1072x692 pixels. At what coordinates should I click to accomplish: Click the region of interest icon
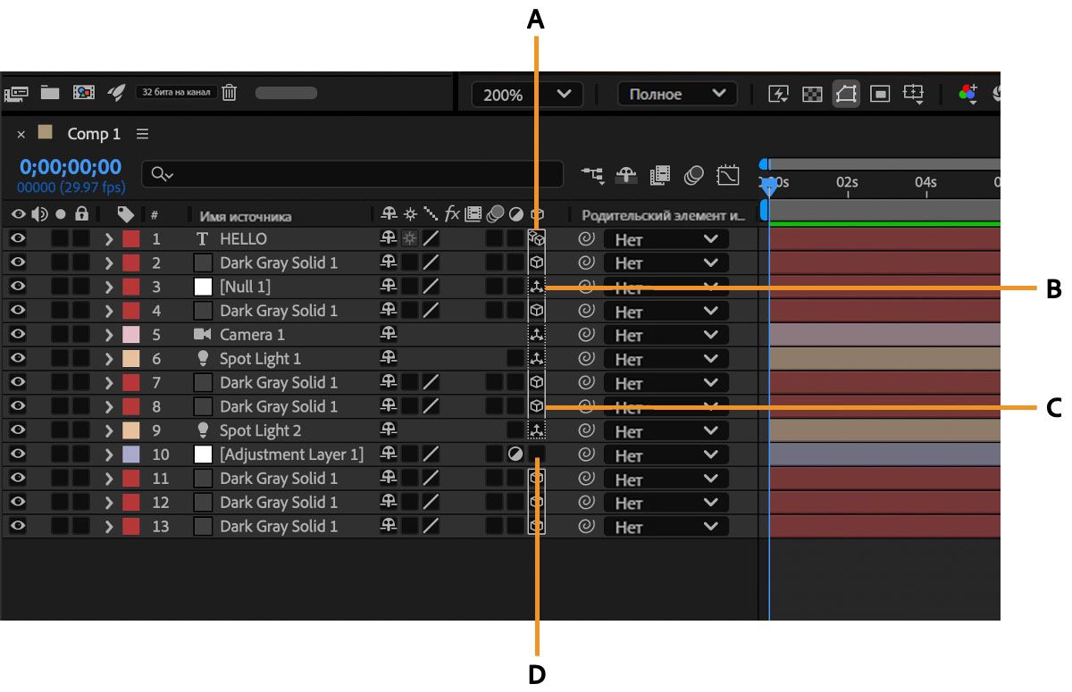pyautogui.click(x=880, y=94)
